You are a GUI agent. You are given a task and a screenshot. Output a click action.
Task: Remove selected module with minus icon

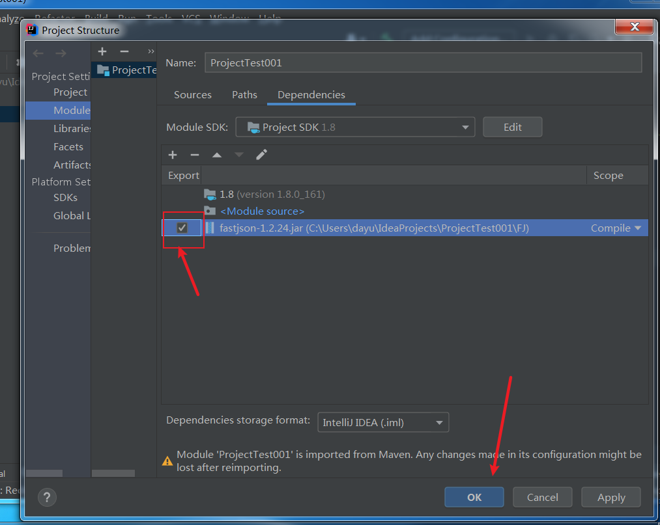124,51
